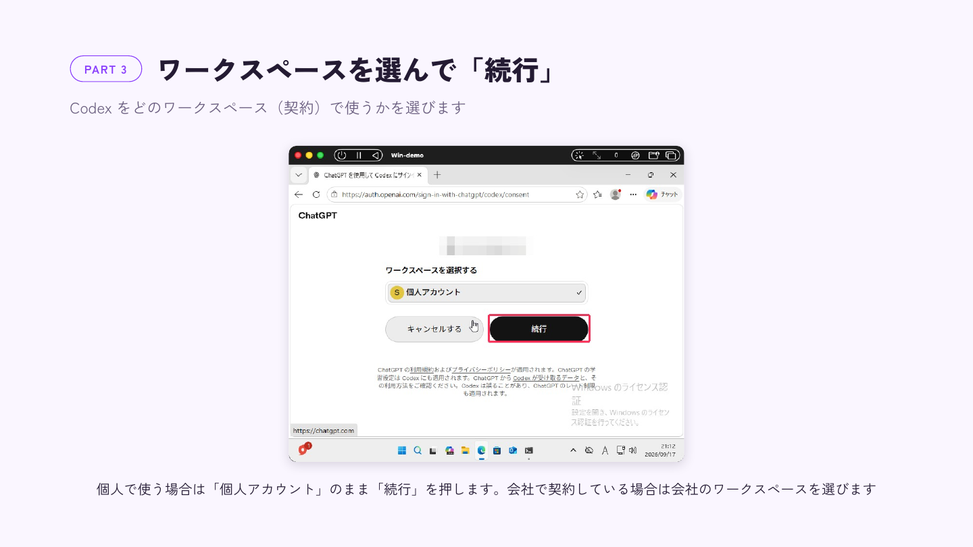The width and height of the screenshot is (973, 547).
Task: Open the Terminal taskbar icon
Action: pyautogui.click(x=529, y=450)
